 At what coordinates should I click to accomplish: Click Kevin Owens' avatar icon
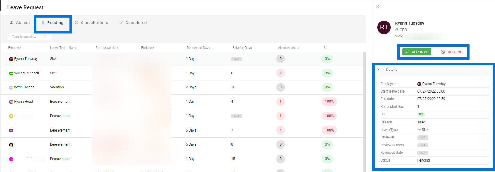pyautogui.click(x=11, y=87)
